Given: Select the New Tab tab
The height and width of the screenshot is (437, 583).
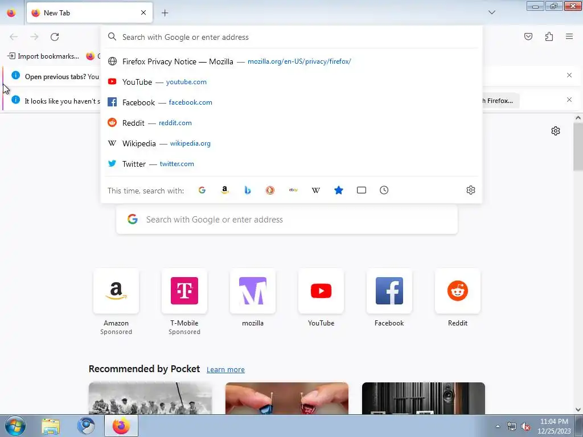Looking at the screenshot, I should (89, 13).
